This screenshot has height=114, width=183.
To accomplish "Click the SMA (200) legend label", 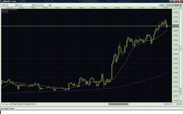I will pyautogui.click(x=5, y=13).
